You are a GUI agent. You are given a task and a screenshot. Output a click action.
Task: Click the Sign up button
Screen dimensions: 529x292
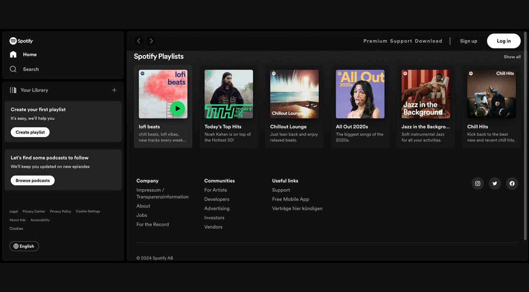[468, 41]
